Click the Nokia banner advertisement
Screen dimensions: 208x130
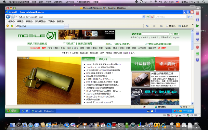click(87, 35)
